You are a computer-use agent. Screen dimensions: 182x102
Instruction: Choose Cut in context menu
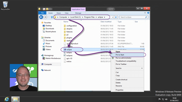pos(127,73)
